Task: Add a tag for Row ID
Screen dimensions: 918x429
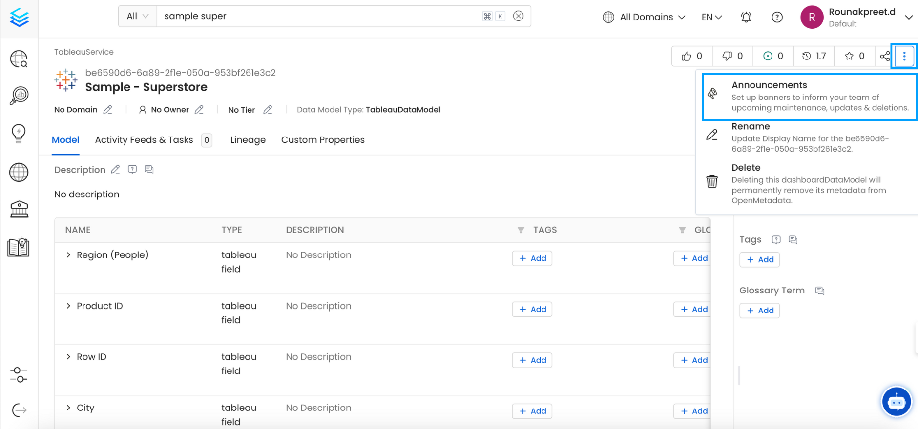Action: click(532, 360)
